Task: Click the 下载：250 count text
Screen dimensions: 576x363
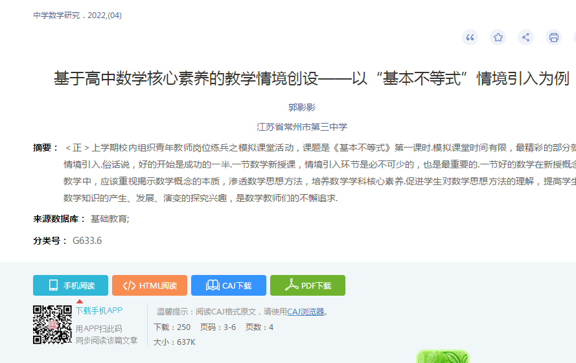Action: (x=172, y=327)
